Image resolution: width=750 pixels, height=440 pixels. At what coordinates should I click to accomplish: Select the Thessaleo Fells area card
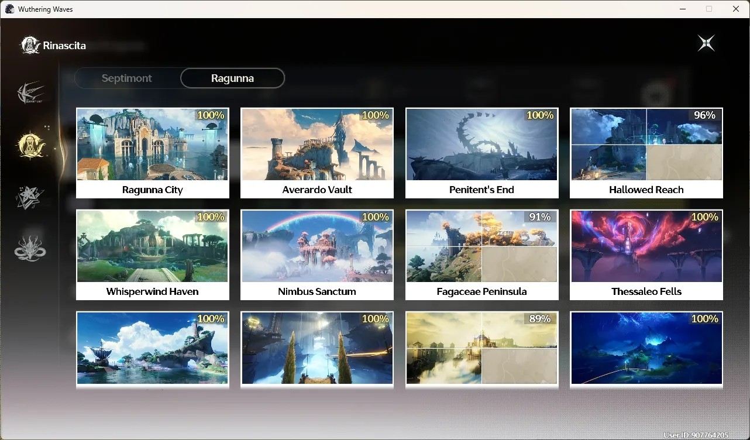pyautogui.click(x=646, y=255)
